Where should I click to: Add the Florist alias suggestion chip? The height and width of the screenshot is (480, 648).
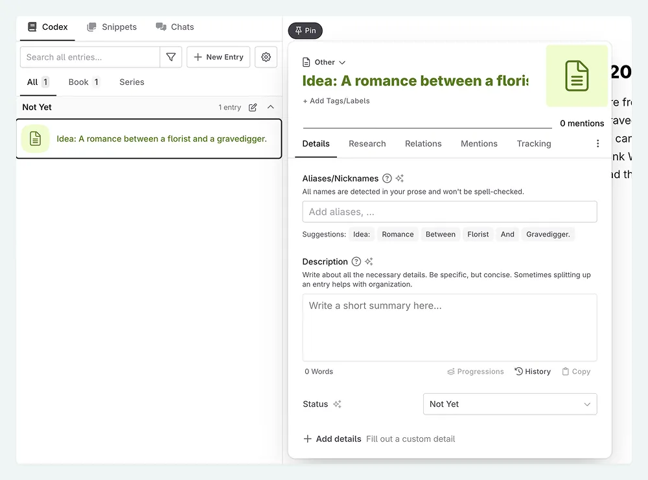click(x=478, y=234)
